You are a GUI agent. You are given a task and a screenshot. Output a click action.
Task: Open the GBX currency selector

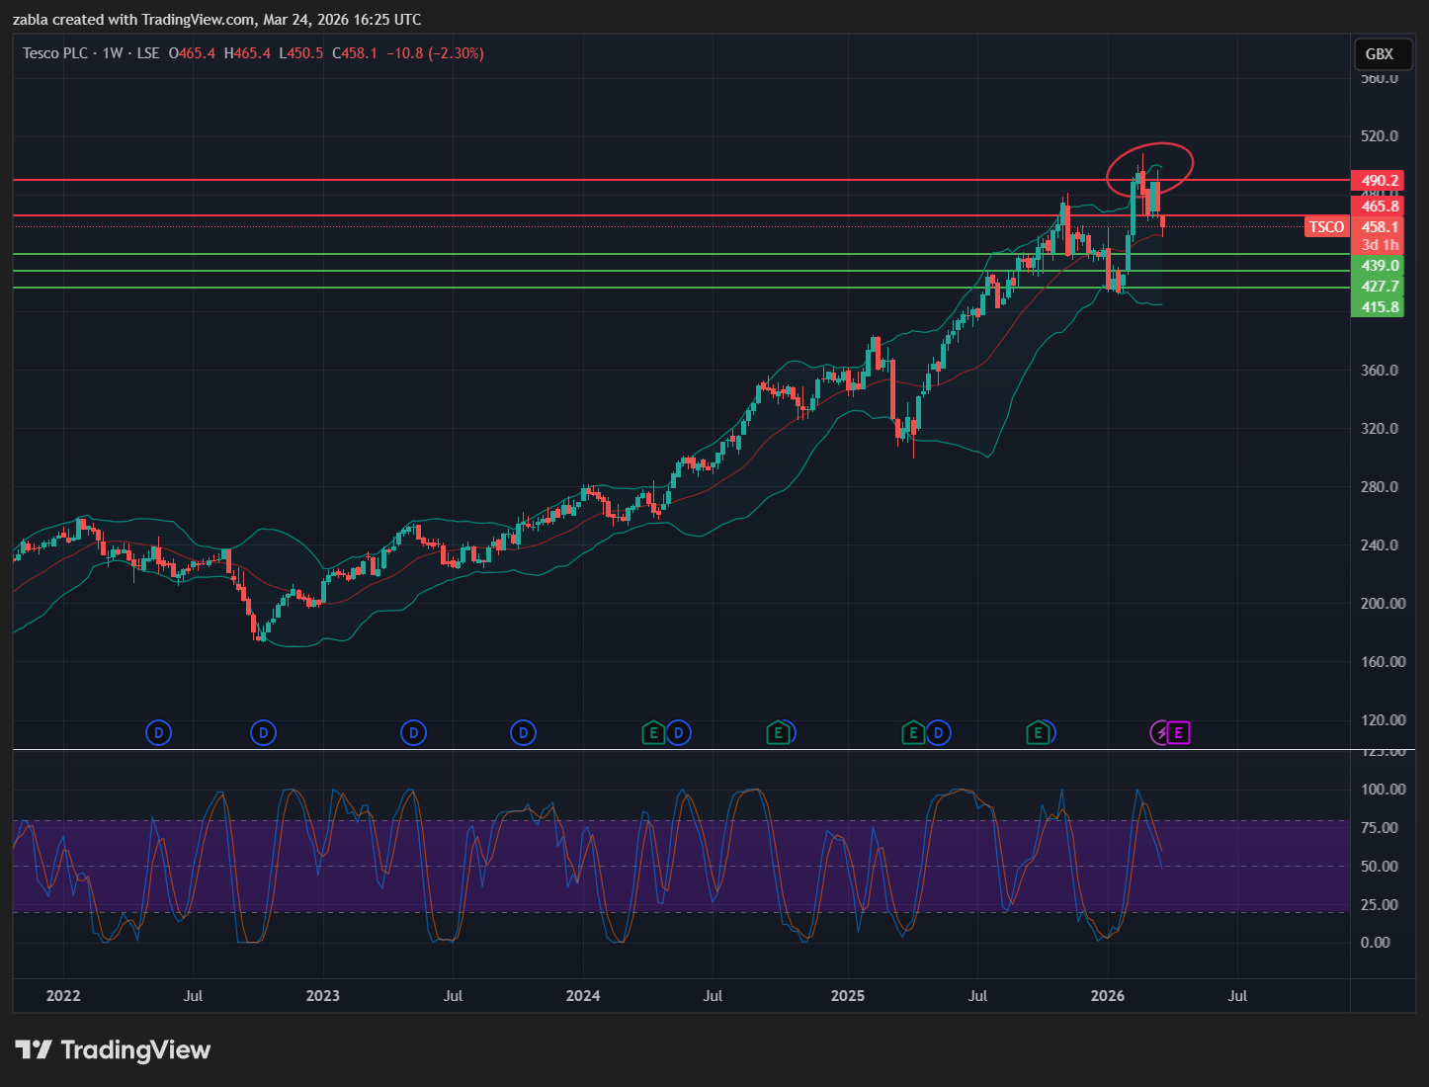1379,53
